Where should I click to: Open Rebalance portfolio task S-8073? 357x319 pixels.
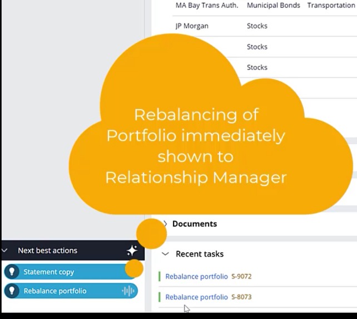click(x=196, y=297)
